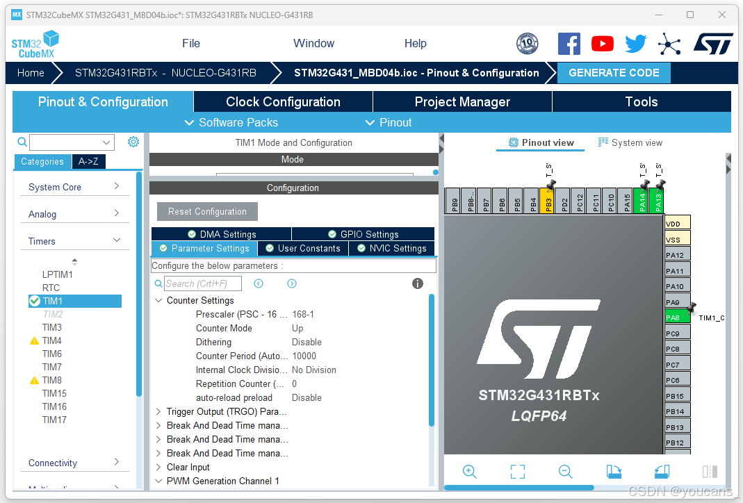Click STM32G431RBTx - NUCLEO-G431RB breadcrumb
Viewport: 743px width, 503px height.
tap(165, 72)
